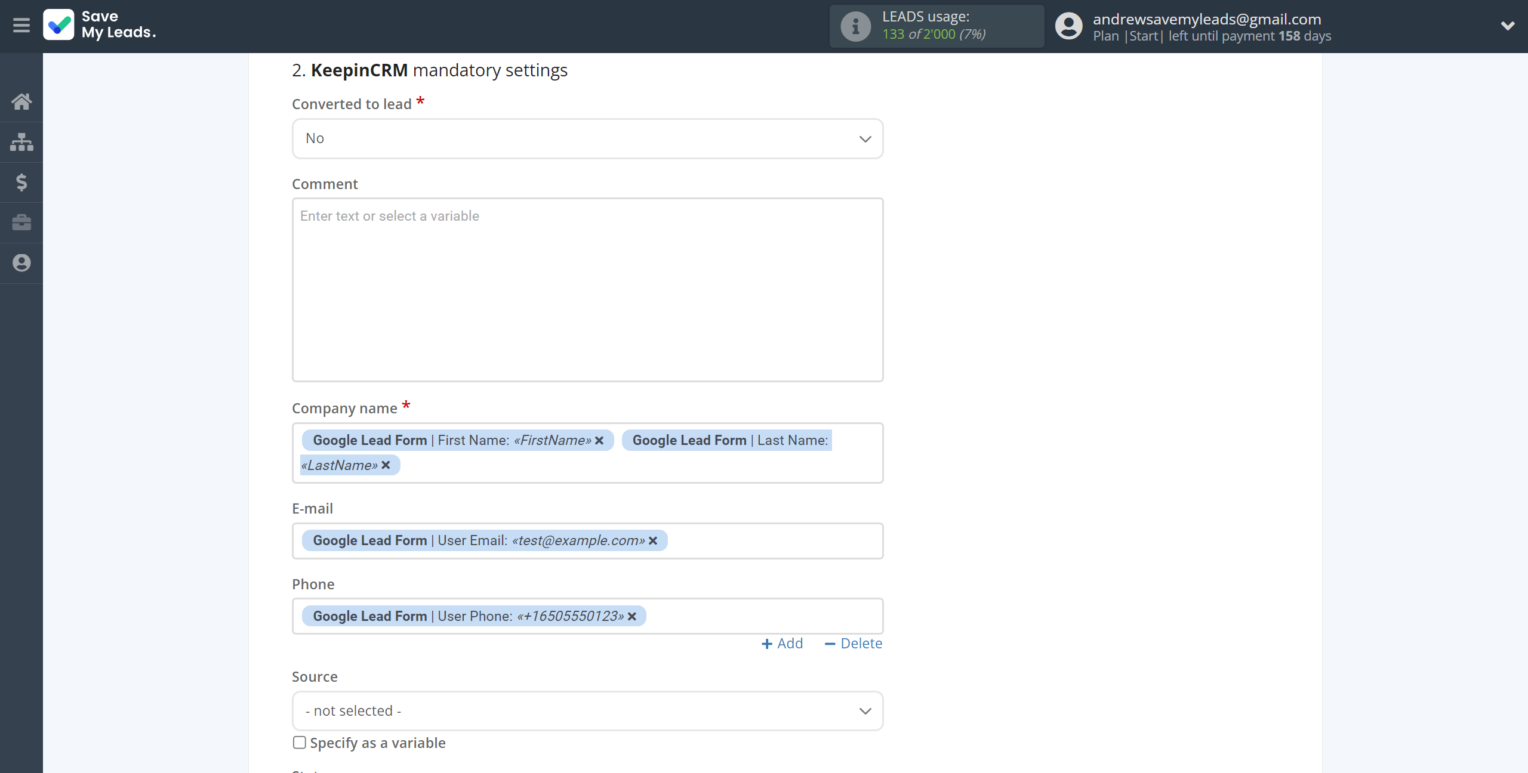This screenshot has height=773, width=1528.
Task: Remove the LastName variable tag
Action: (x=386, y=465)
